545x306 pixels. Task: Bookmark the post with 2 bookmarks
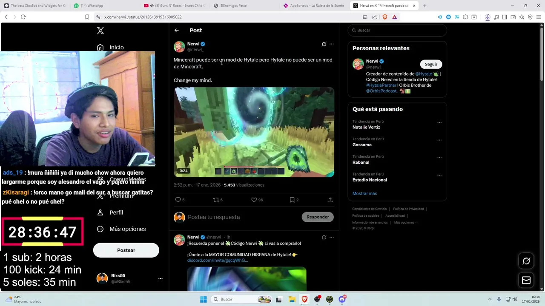click(292, 200)
